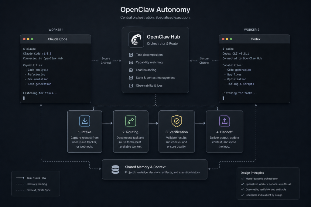
Task: Click the Model-agnostic orchestration checkmark
Action: point(242,179)
